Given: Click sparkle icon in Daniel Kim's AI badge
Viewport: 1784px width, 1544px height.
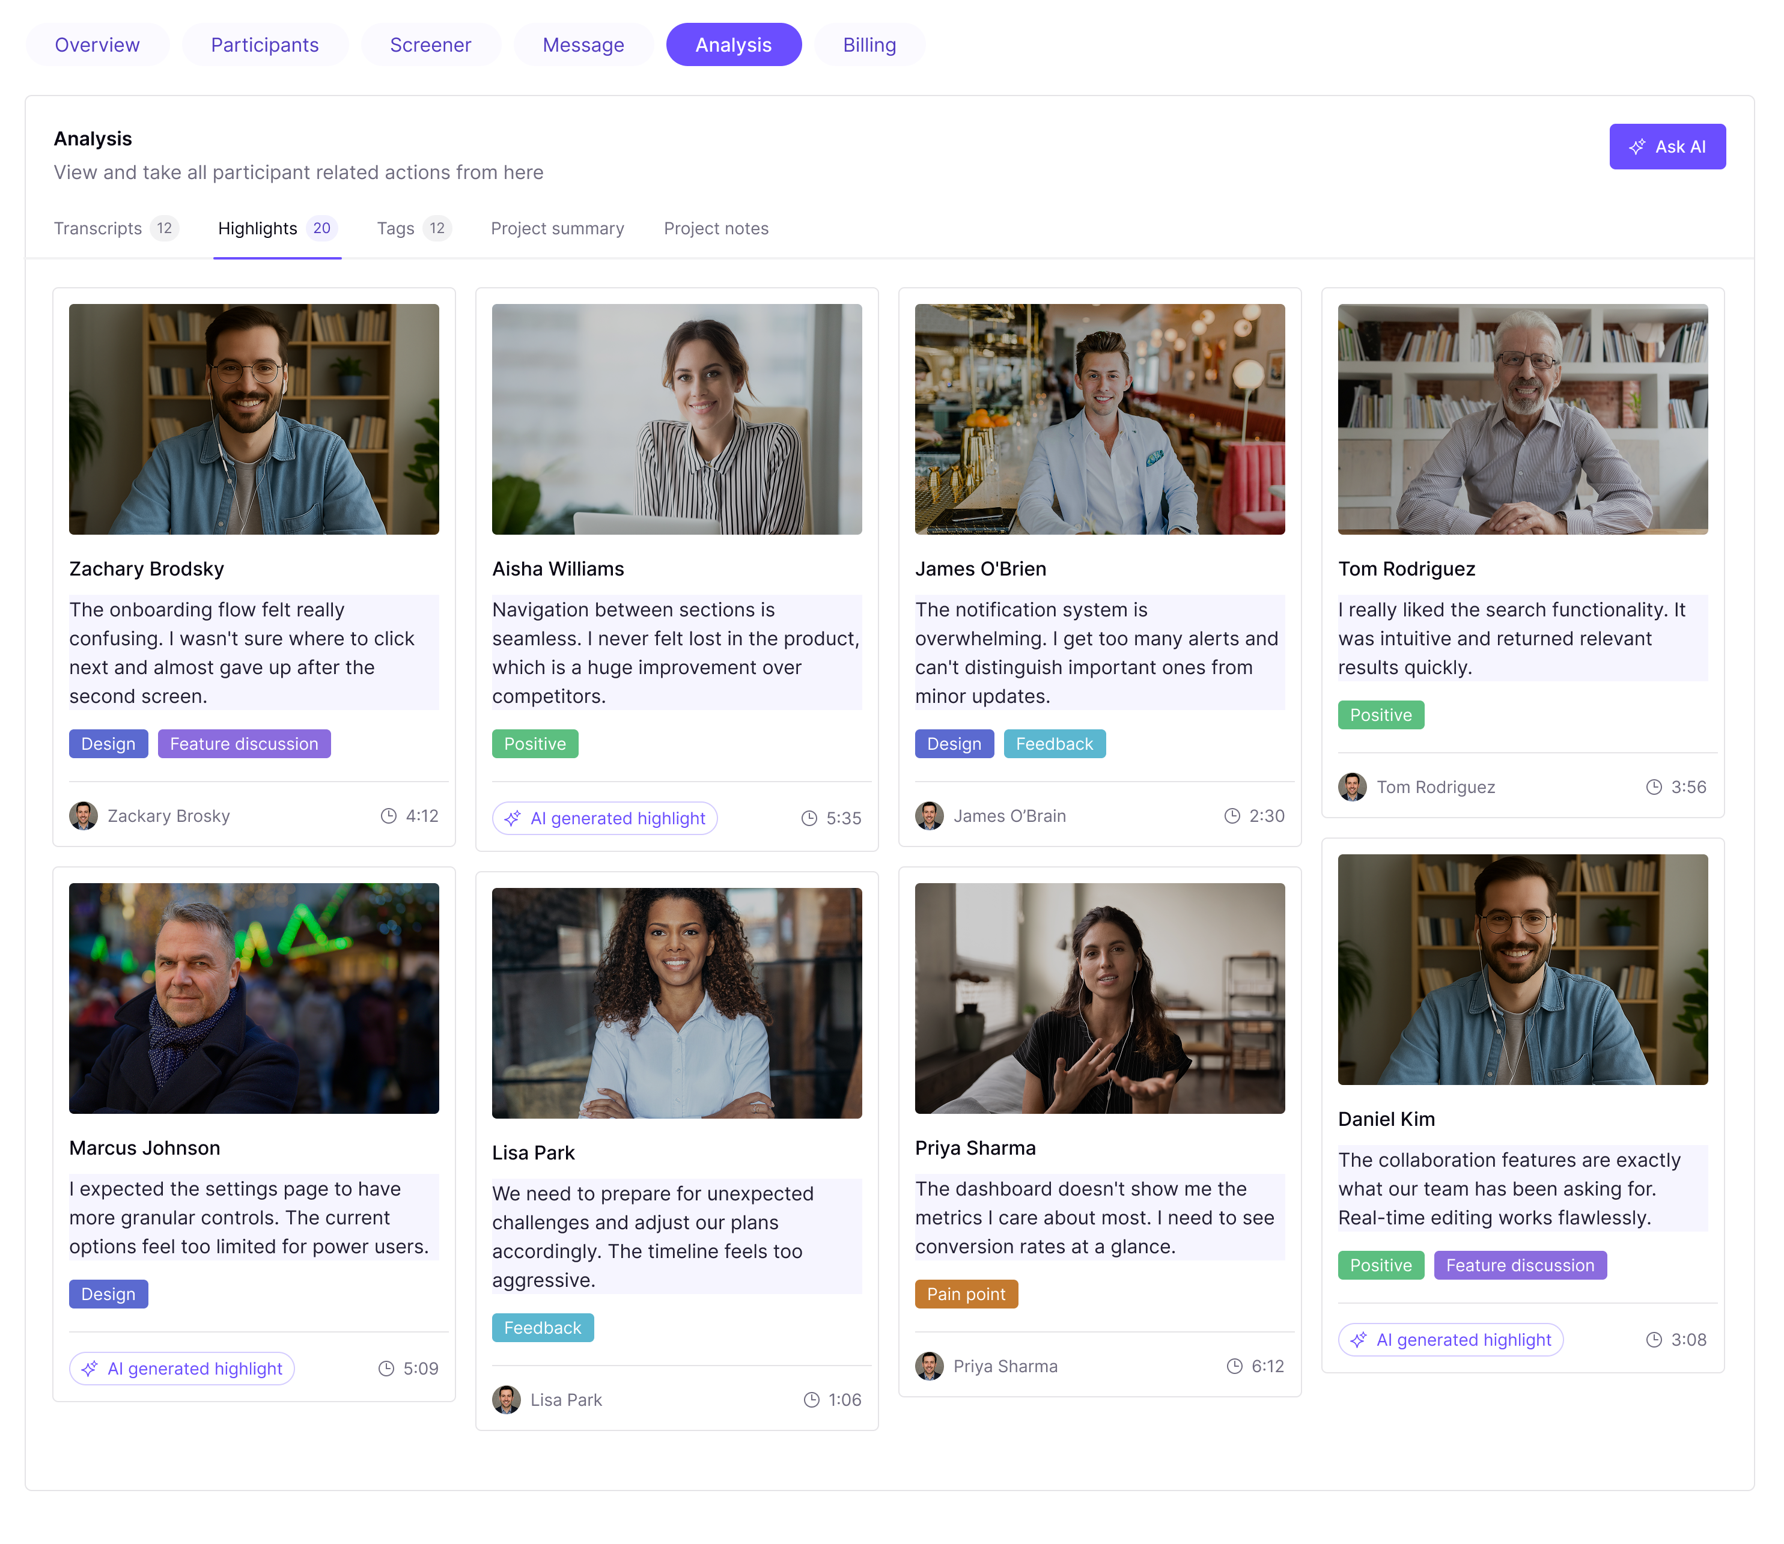Looking at the screenshot, I should coord(1358,1340).
